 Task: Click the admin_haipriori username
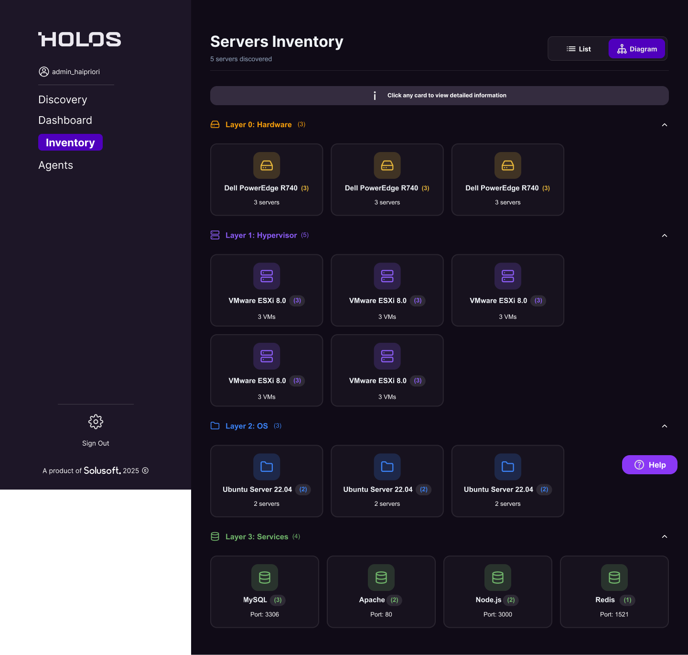tap(76, 72)
